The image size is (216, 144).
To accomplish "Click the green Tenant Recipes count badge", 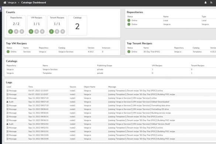I will (51, 31).
